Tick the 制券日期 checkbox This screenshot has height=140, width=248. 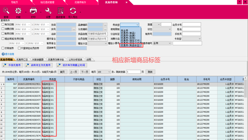pyautogui.click(x=3, y=34)
